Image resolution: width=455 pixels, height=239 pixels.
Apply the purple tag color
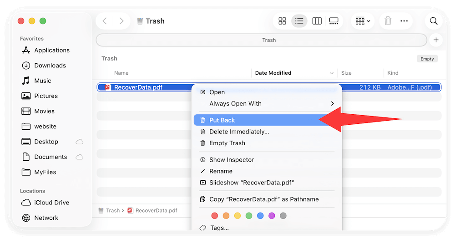272,216
